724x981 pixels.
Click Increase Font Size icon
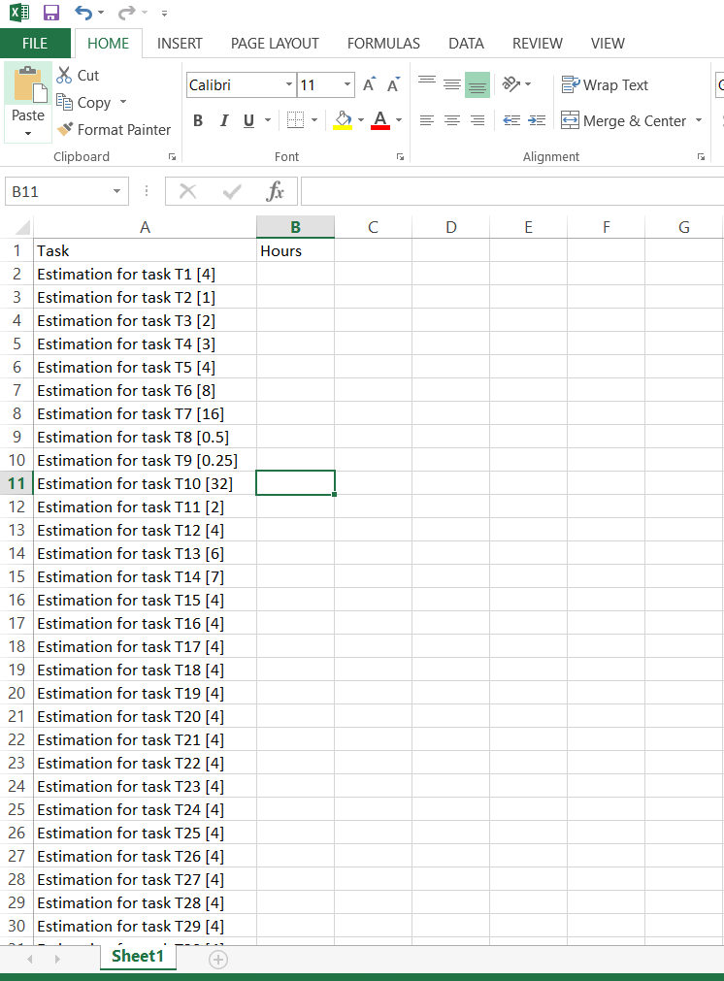[369, 85]
